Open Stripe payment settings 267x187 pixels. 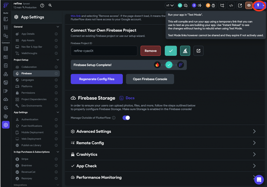[x=37, y=159]
